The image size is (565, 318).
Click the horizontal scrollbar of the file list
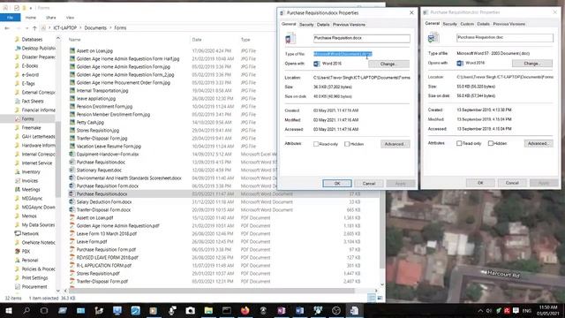[213, 291]
